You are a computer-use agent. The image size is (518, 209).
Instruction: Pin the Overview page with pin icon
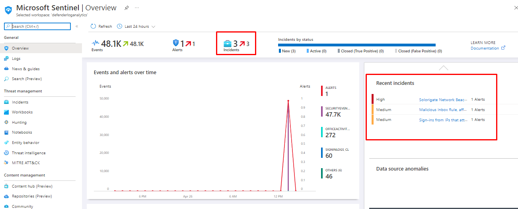(127, 8)
